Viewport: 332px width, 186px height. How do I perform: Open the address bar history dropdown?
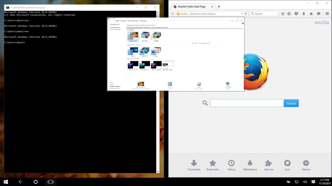click(x=242, y=14)
